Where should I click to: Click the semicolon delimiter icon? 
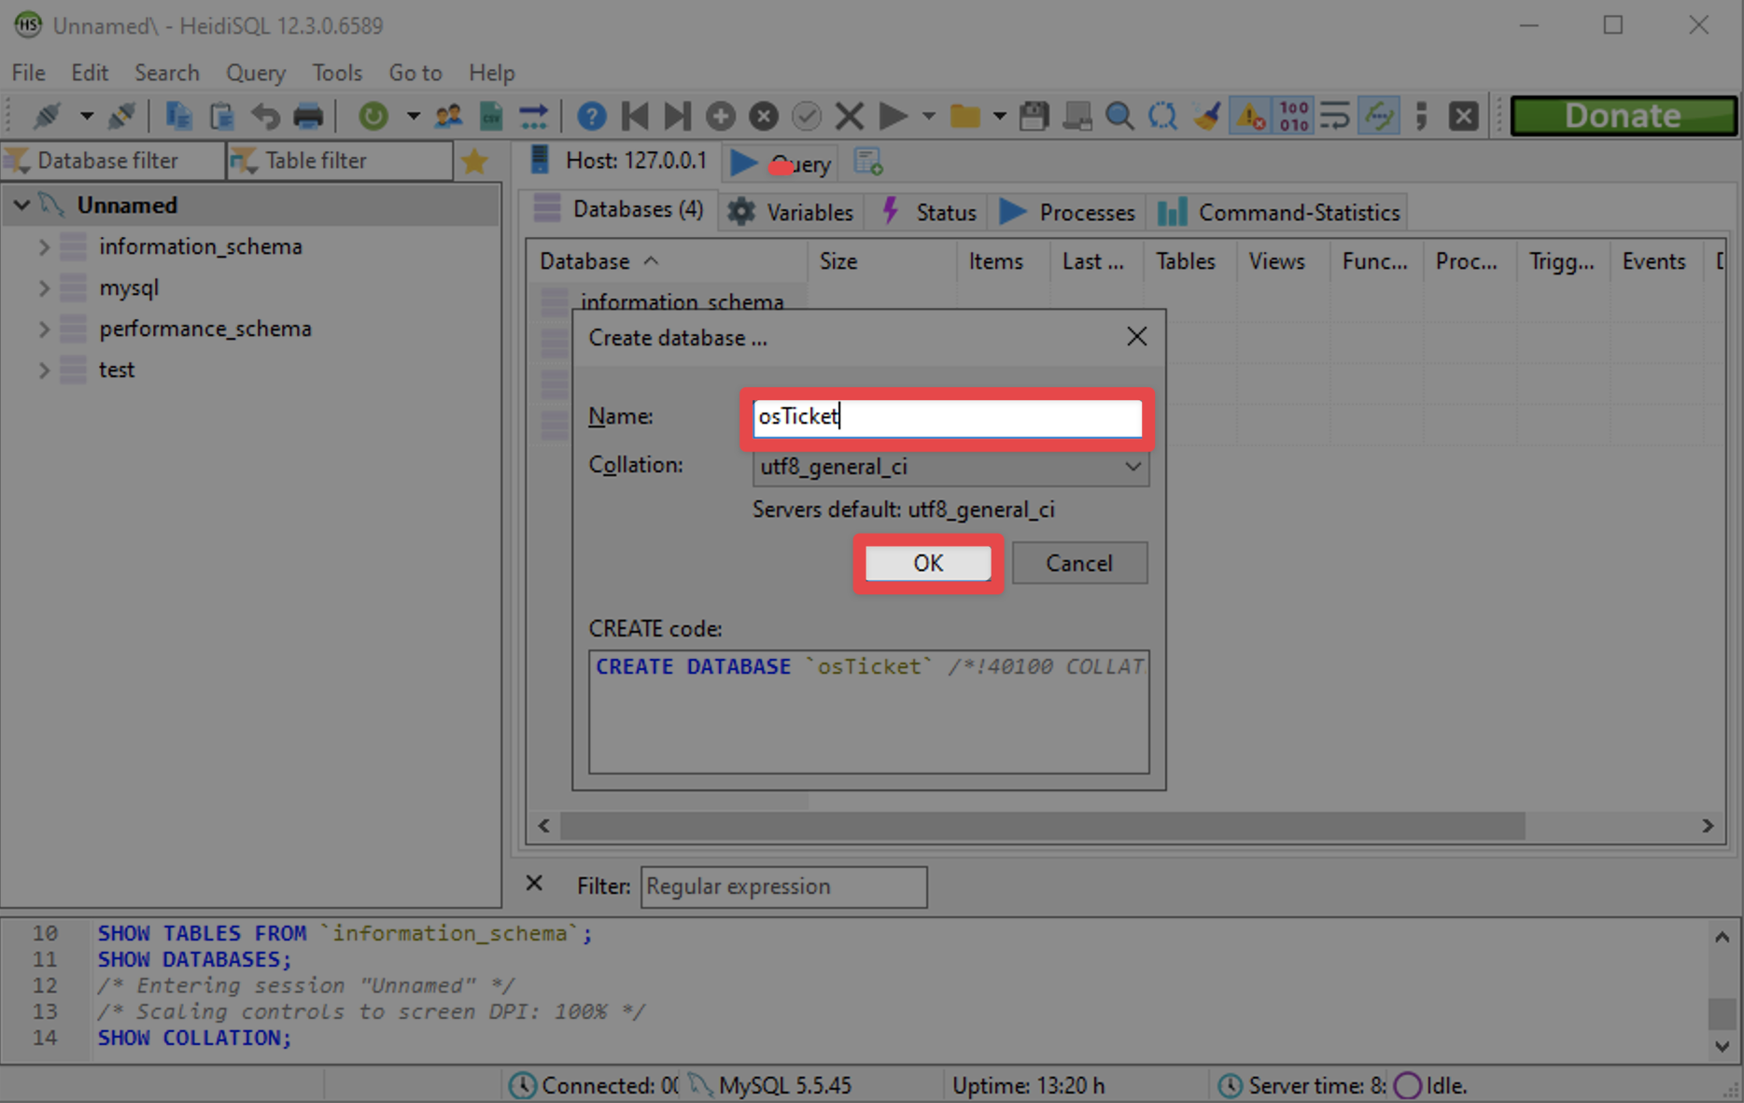[x=1421, y=116]
